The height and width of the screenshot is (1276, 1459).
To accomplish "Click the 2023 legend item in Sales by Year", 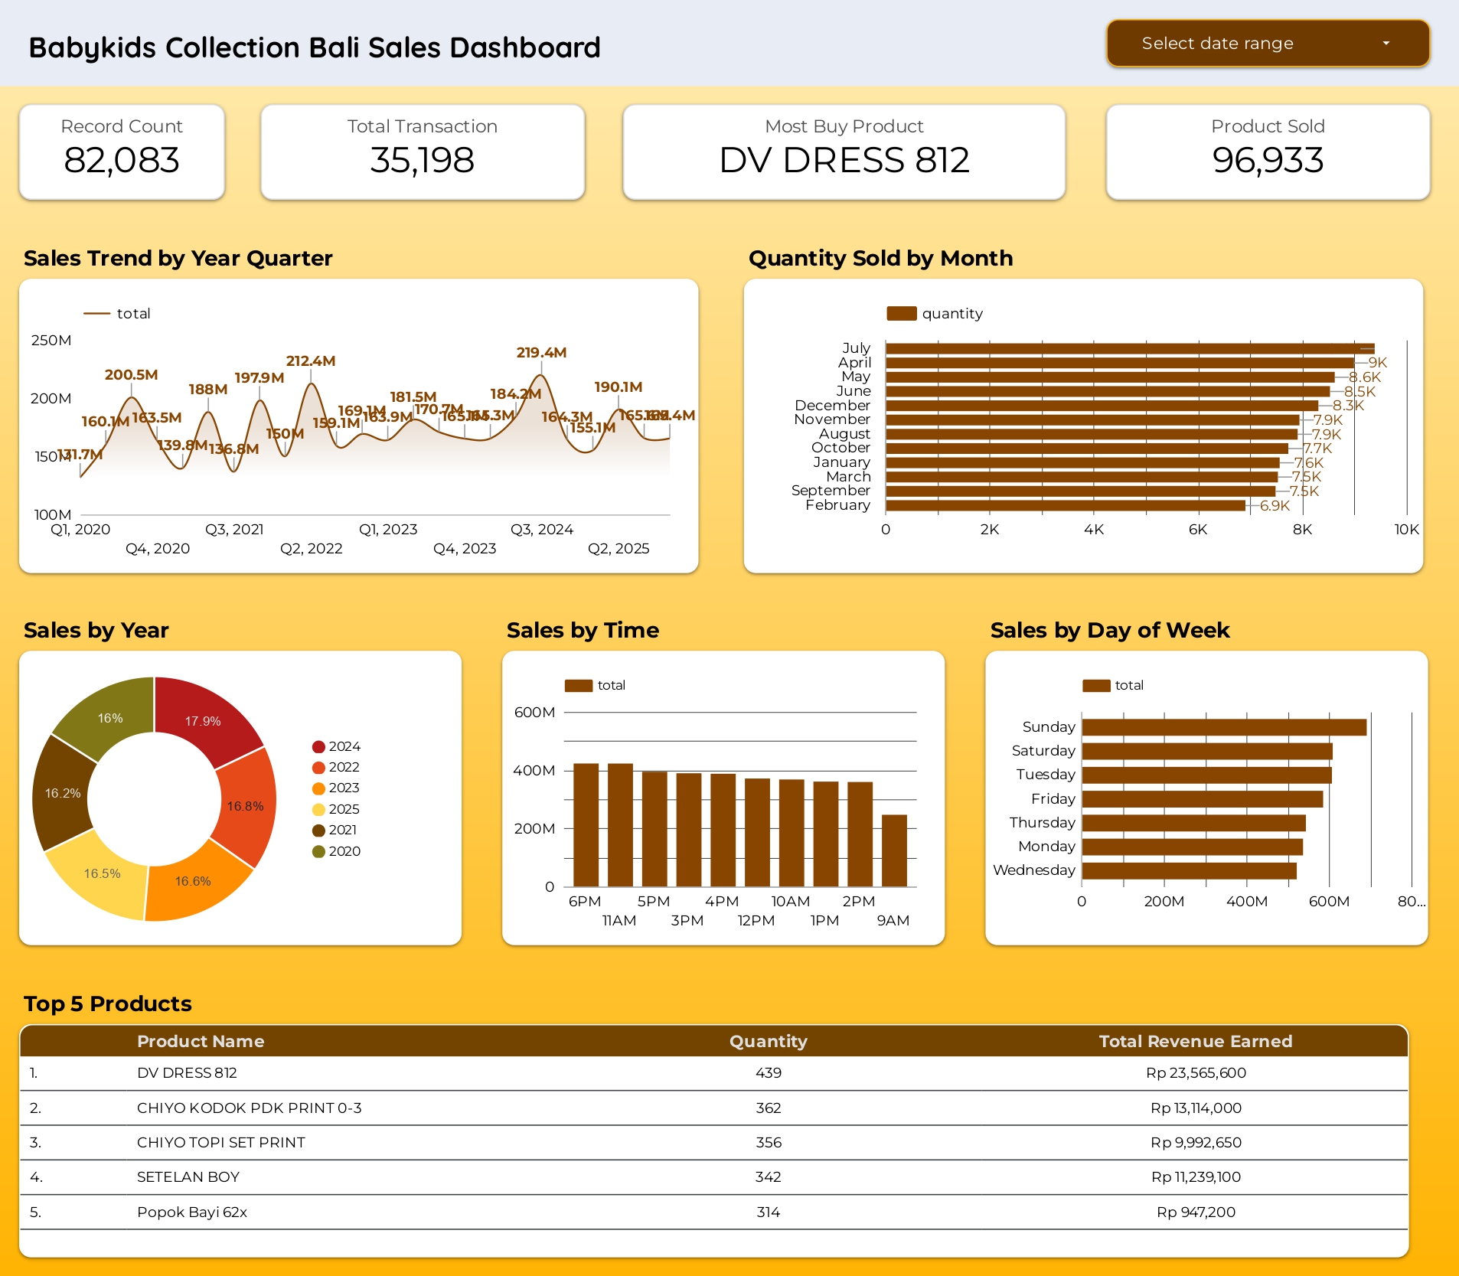I will (336, 788).
